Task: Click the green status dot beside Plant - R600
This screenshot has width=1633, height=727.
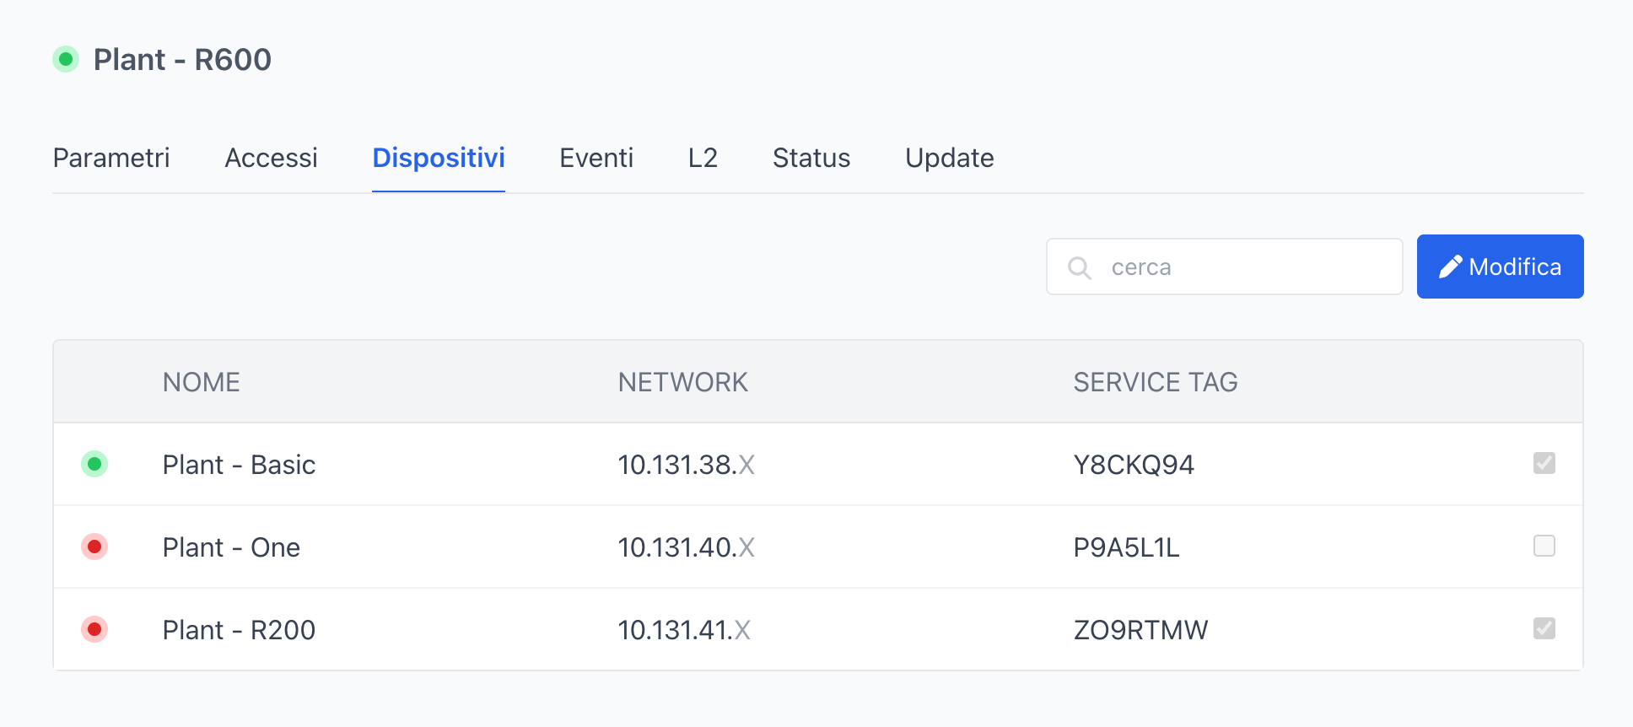Action: click(66, 60)
